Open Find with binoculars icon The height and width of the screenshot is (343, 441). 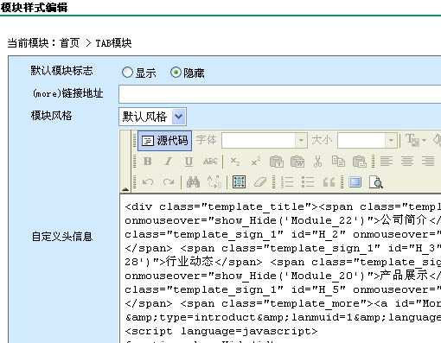point(193,182)
